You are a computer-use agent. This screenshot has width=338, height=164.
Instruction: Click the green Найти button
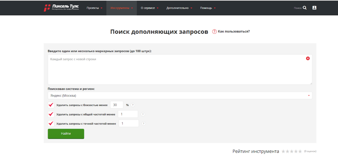(x=66, y=134)
